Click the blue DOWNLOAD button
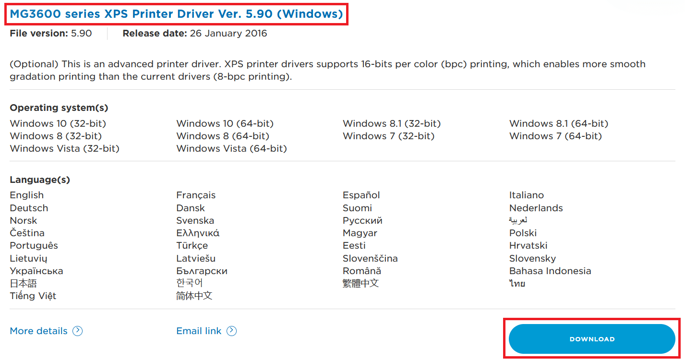Viewport: 685px width, 361px height. (592, 339)
